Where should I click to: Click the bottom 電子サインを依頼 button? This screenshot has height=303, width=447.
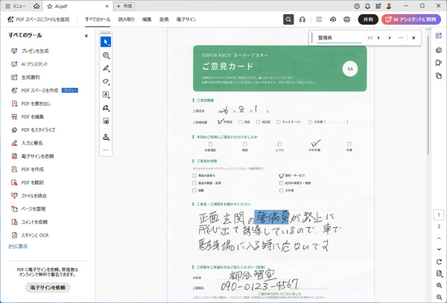pyautogui.click(x=48, y=287)
